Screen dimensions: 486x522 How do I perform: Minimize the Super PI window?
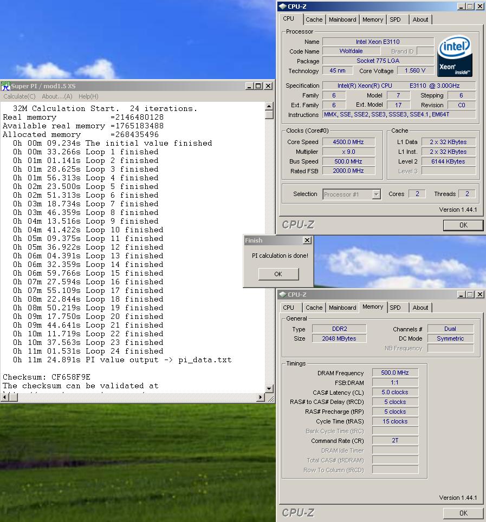click(x=249, y=86)
